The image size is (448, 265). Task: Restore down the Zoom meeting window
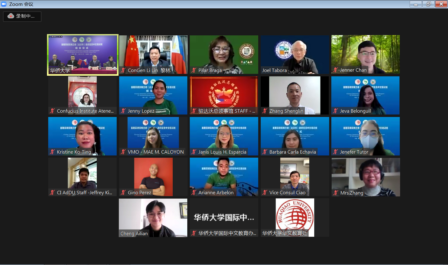(x=428, y=4)
